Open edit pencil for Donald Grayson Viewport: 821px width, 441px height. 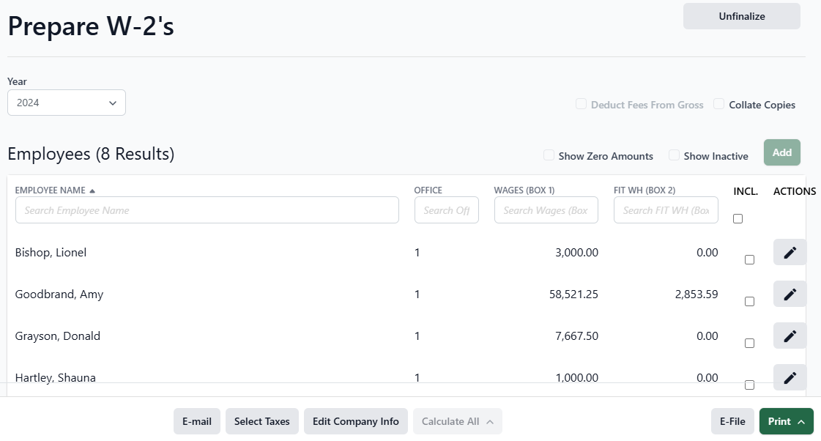click(790, 336)
